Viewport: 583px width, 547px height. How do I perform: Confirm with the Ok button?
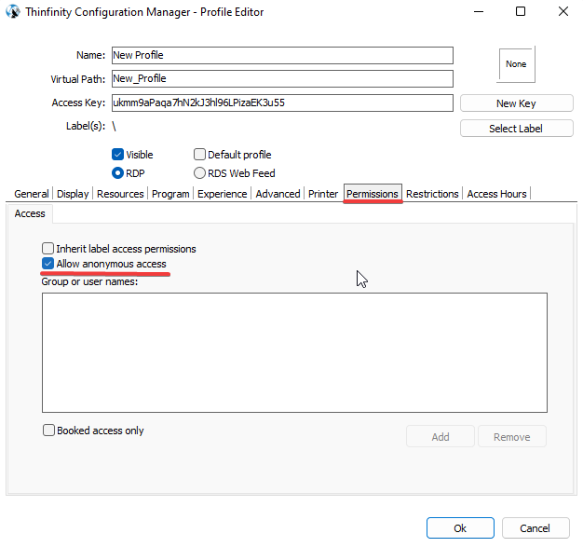(460, 528)
